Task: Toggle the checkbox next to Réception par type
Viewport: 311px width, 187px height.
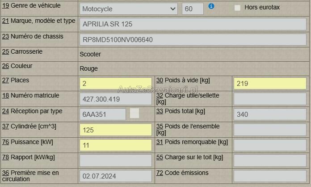Action: tap(134, 114)
